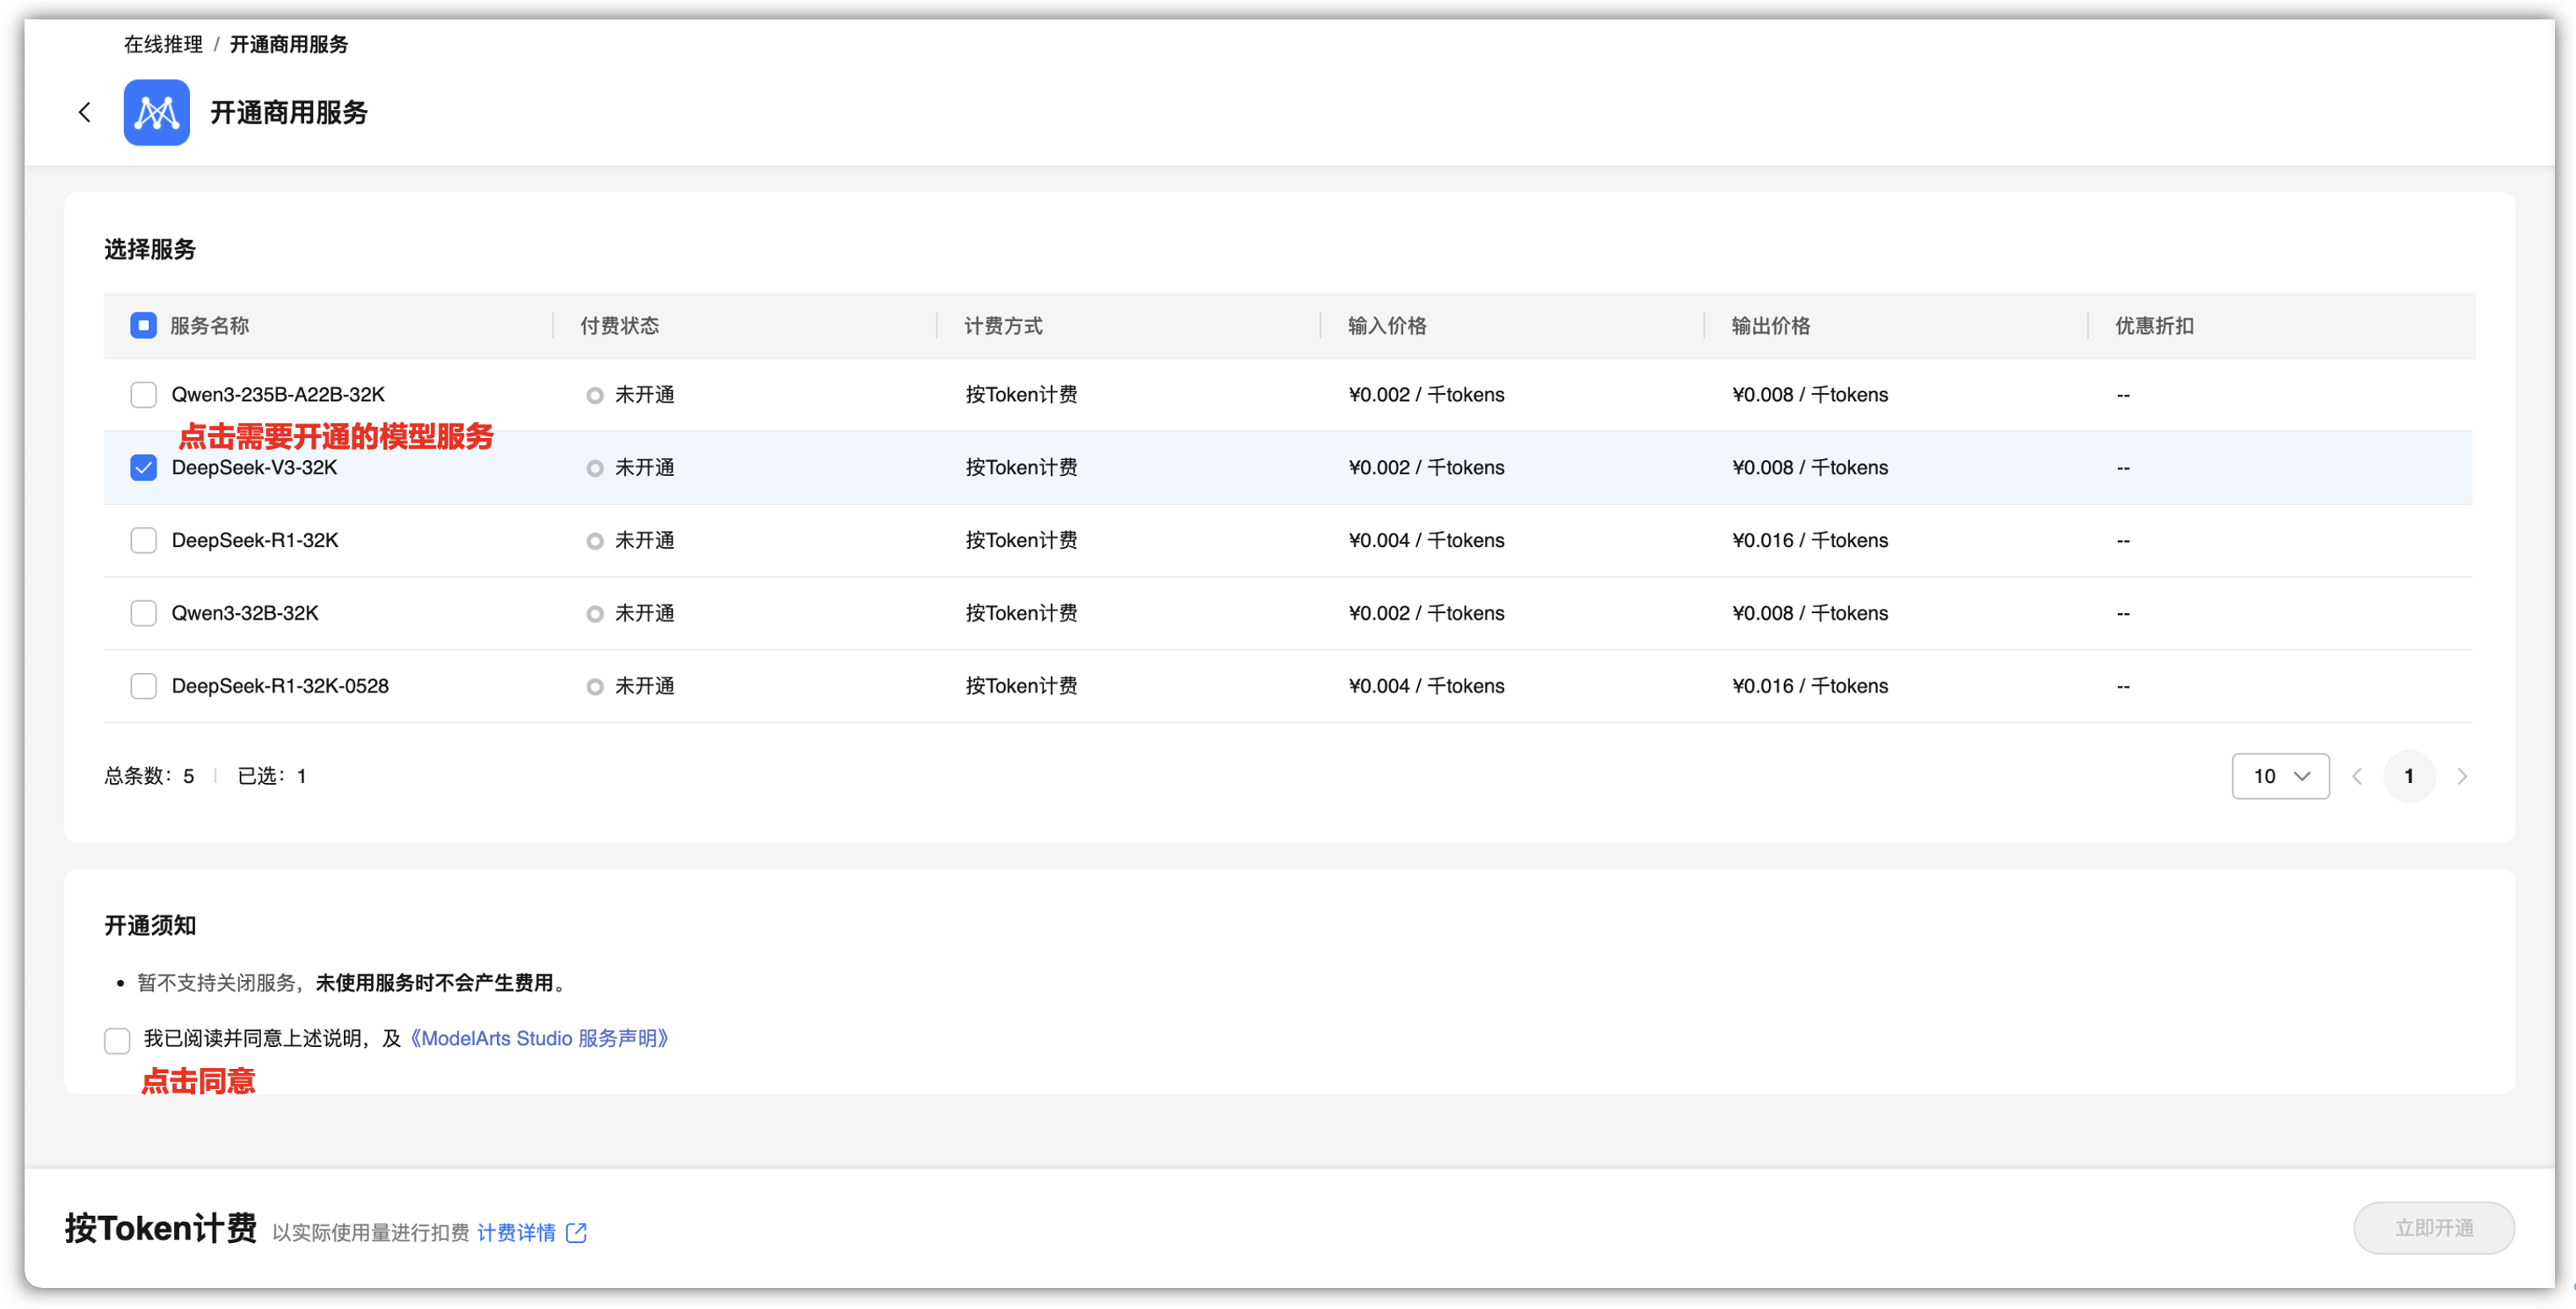Click the 选择服务 section heading
The height and width of the screenshot is (1309, 2576).
pos(150,249)
